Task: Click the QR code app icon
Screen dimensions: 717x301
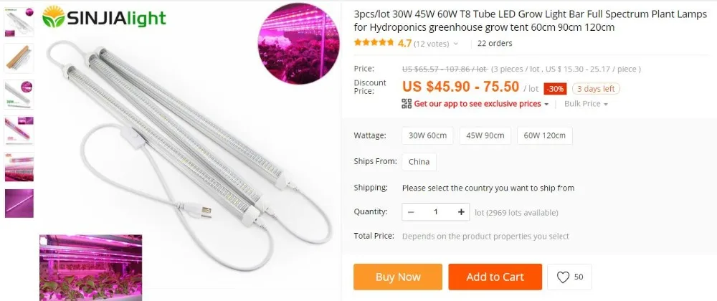Action: click(x=407, y=104)
